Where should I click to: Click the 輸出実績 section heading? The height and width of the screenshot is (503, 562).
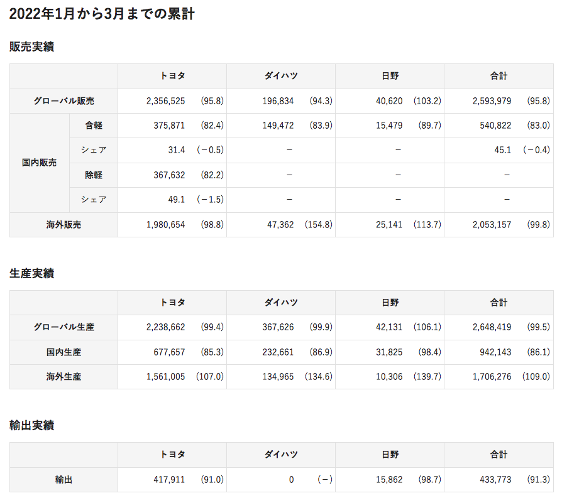(x=31, y=425)
